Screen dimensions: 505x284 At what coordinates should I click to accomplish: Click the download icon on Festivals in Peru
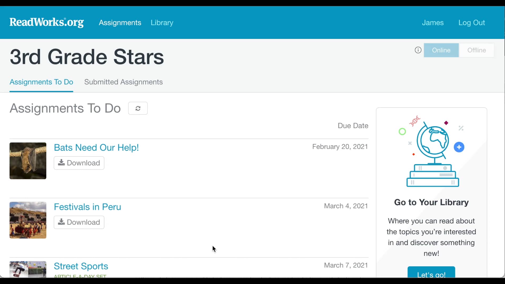61,222
